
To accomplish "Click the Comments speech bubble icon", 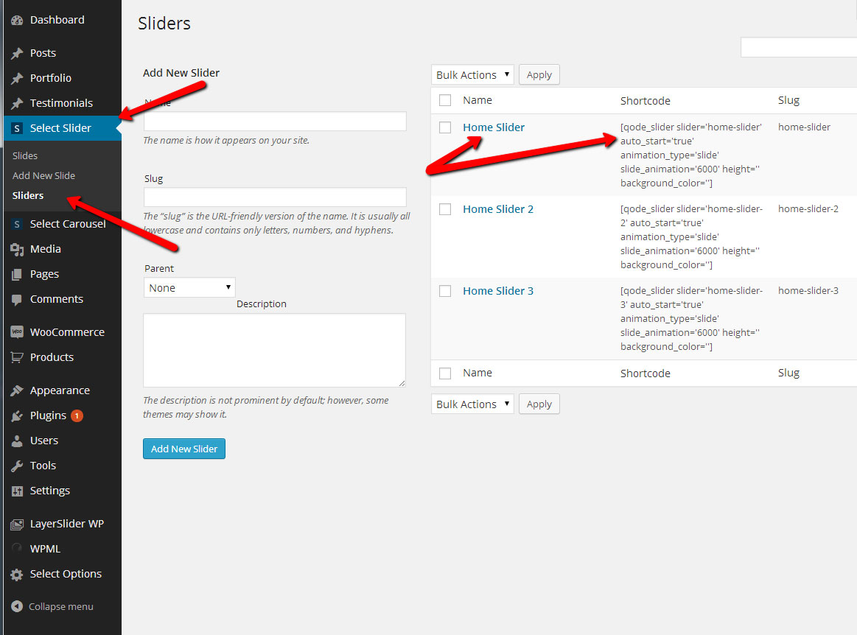I will click(x=17, y=299).
